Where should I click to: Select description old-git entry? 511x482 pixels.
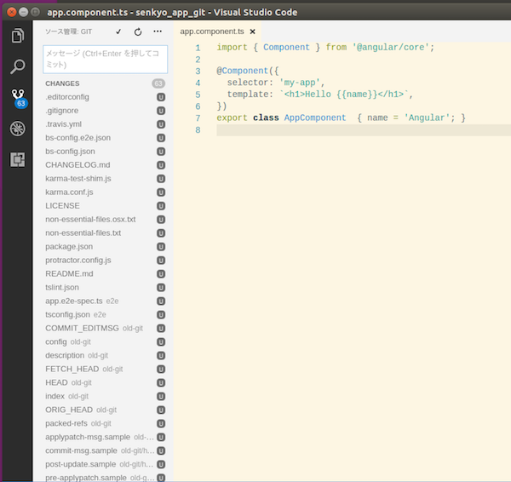click(104, 356)
